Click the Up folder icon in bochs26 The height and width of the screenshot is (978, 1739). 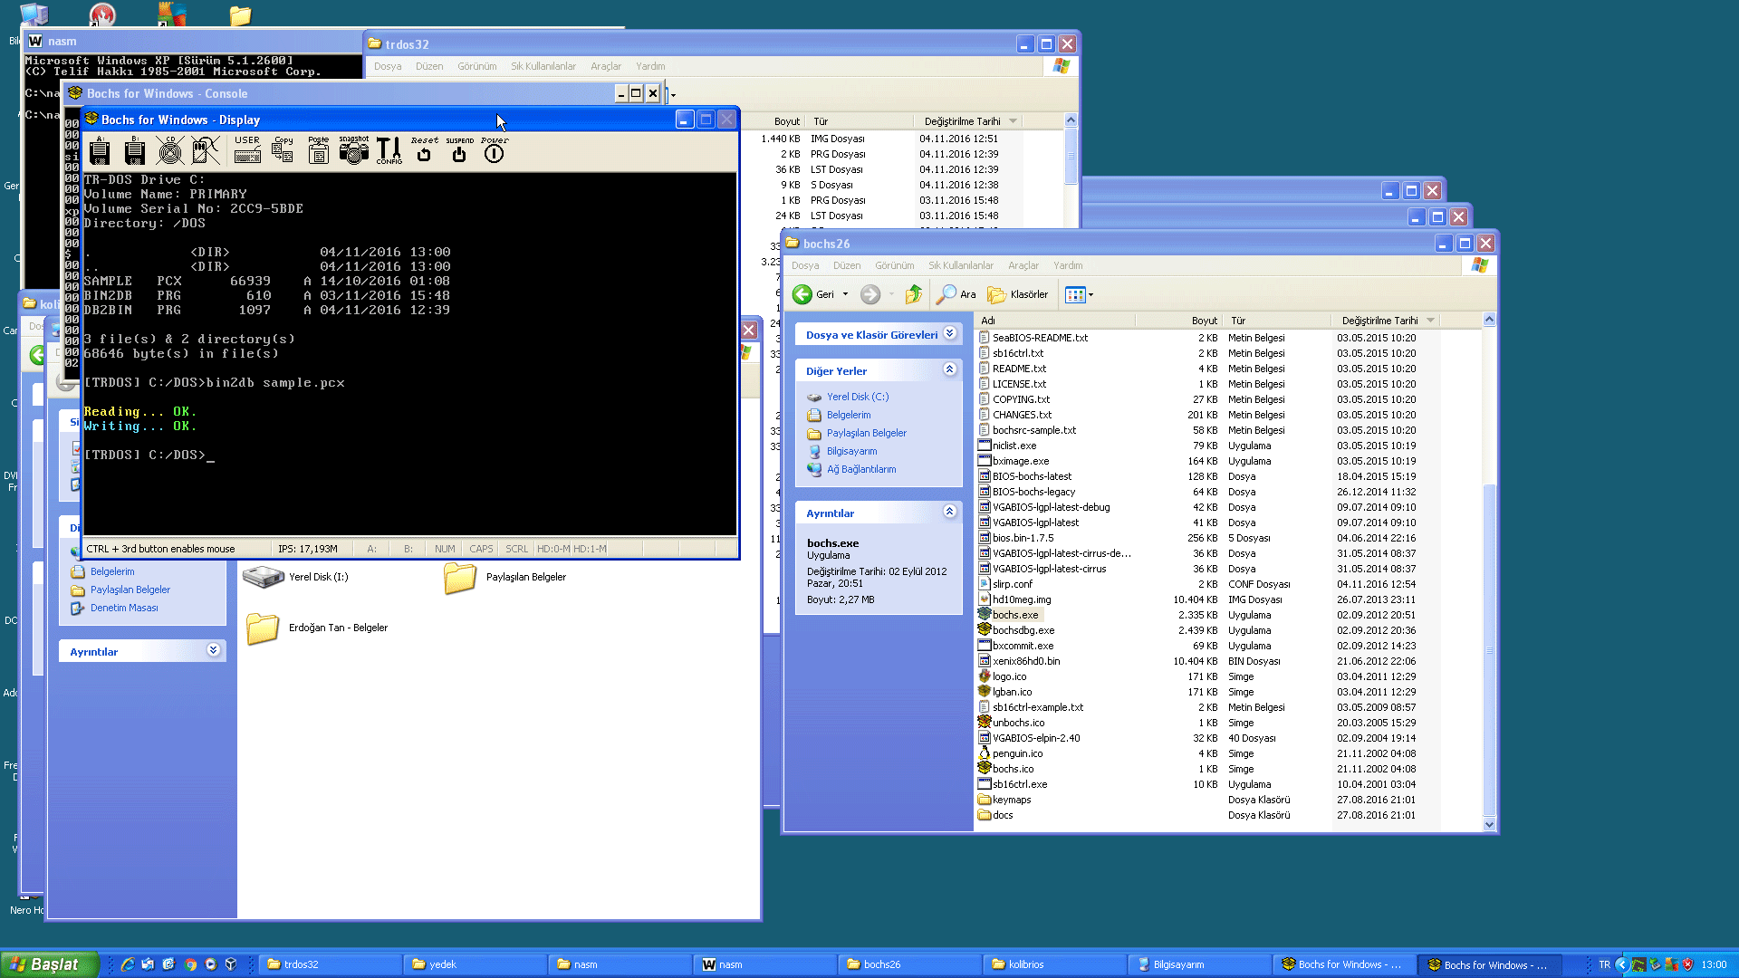pyautogui.click(x=914, y=294)
